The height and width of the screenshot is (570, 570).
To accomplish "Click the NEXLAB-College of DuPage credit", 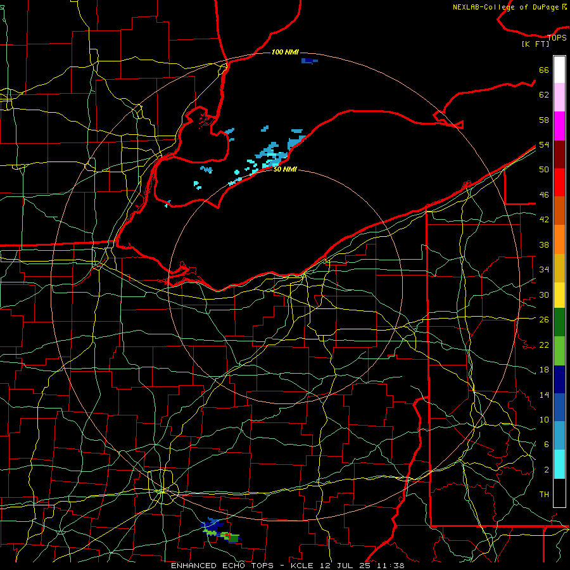I will tap(510, 7).
